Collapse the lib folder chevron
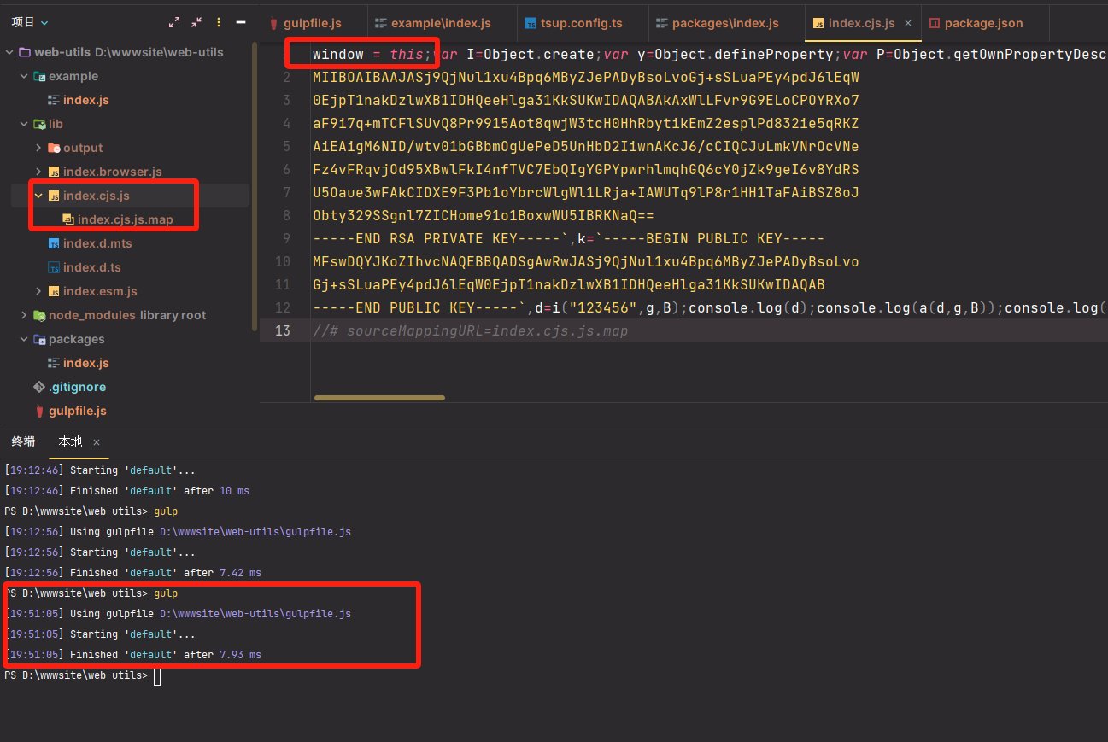This screenshot has width=1108, height=742. [x=24, y=124]
